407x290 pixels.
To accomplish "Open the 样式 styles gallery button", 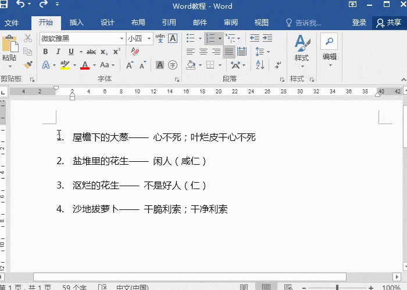I will 302,51.
